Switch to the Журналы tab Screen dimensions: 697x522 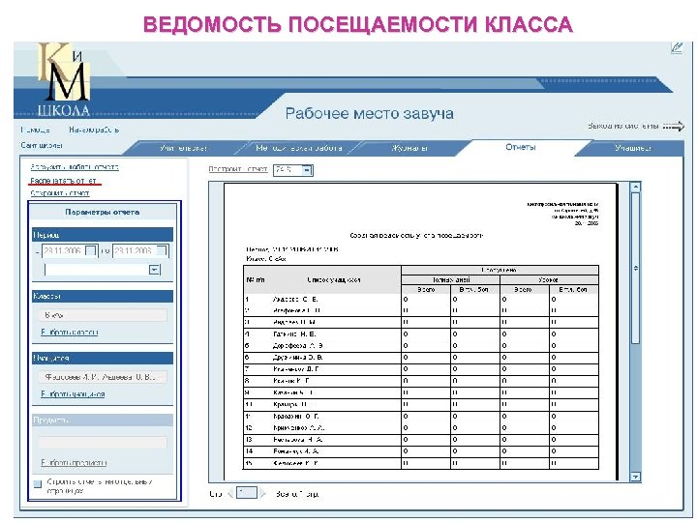point(409,148)
